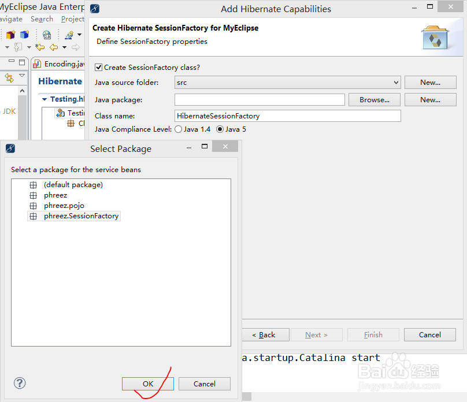Click the gray Forward navigation arrow
Viewport: 467px width, 402px height.
click(x=76, y=47)
